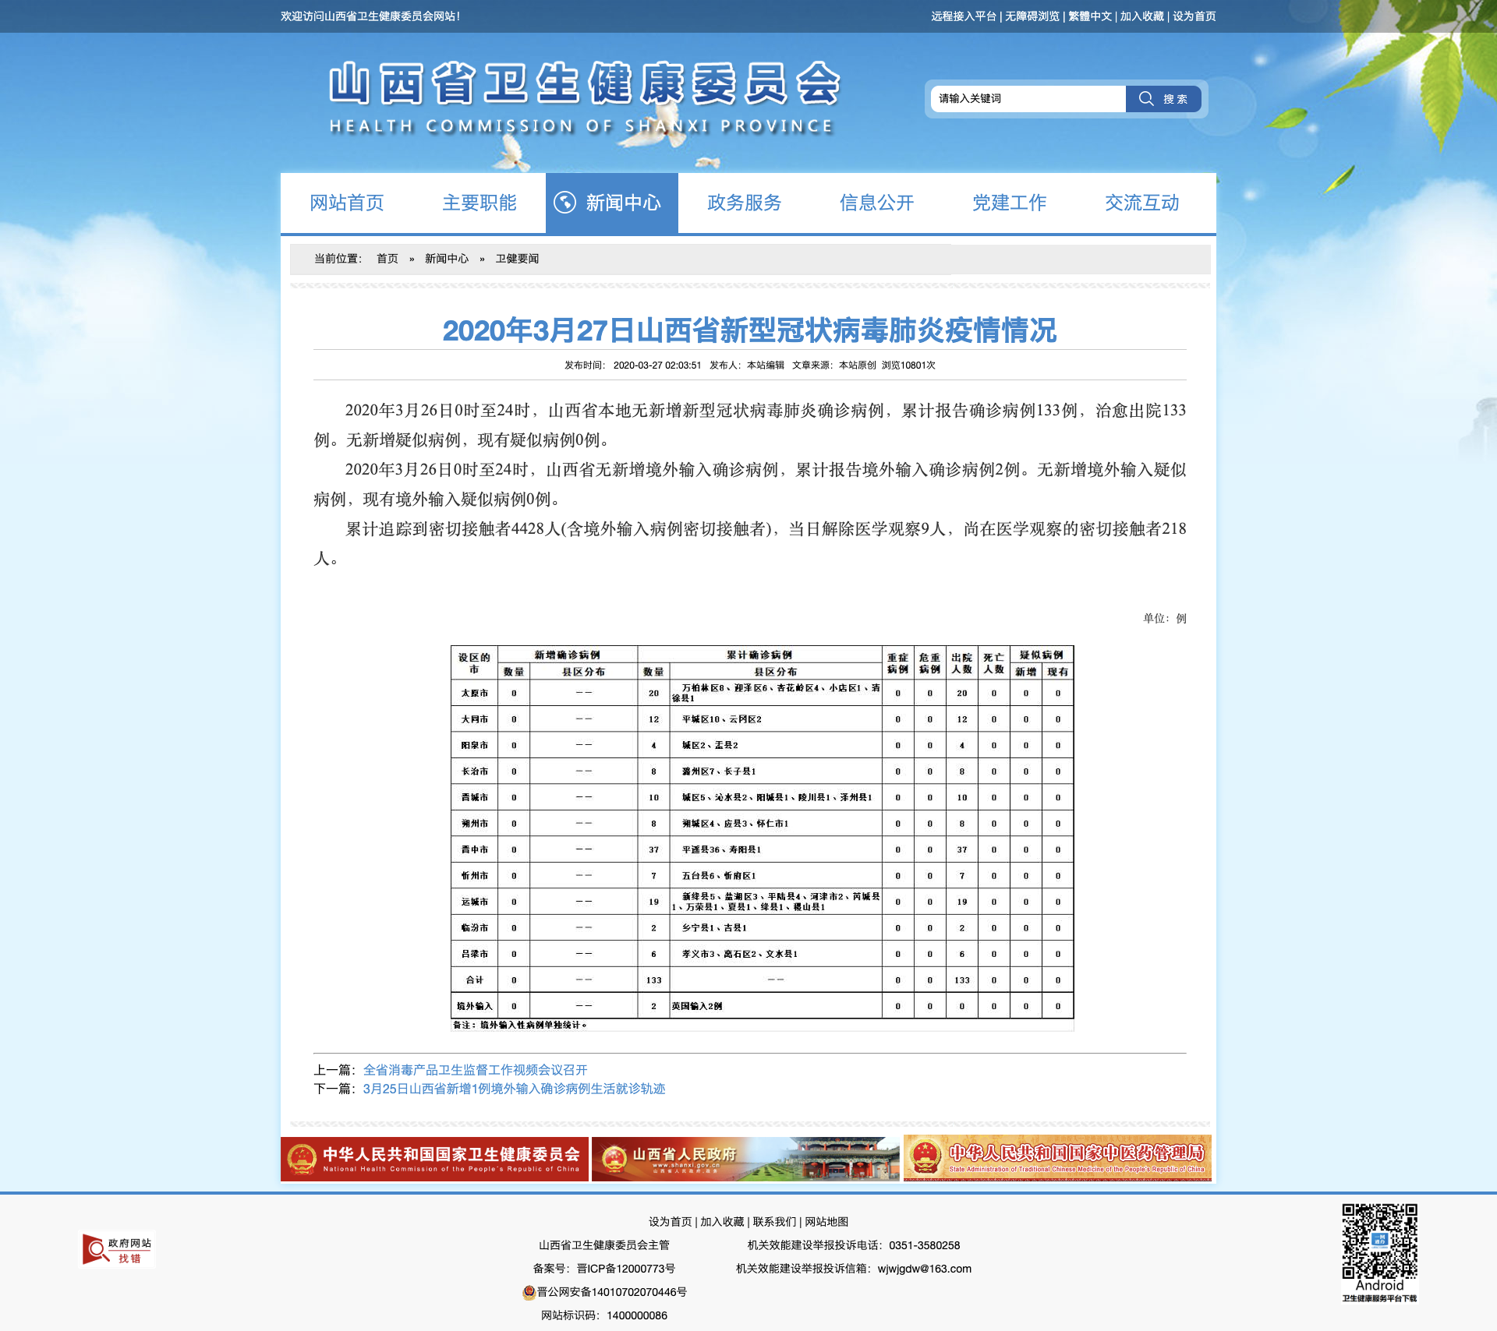Click the publish time 2020-03-27 02:03:51
The width and height of the screenshot is (1497, 1331).
pos(657,365)
